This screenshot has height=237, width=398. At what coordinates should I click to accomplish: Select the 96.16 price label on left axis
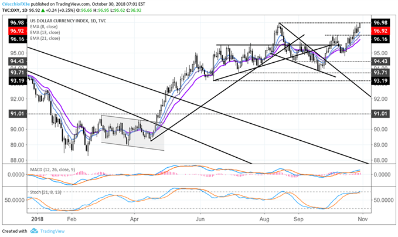18,39
